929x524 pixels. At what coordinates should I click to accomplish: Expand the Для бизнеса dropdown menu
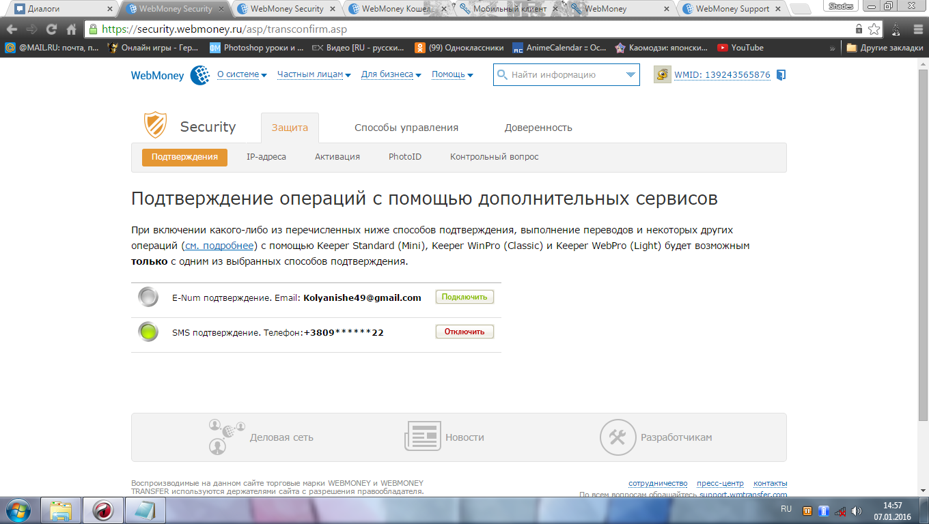391,74
